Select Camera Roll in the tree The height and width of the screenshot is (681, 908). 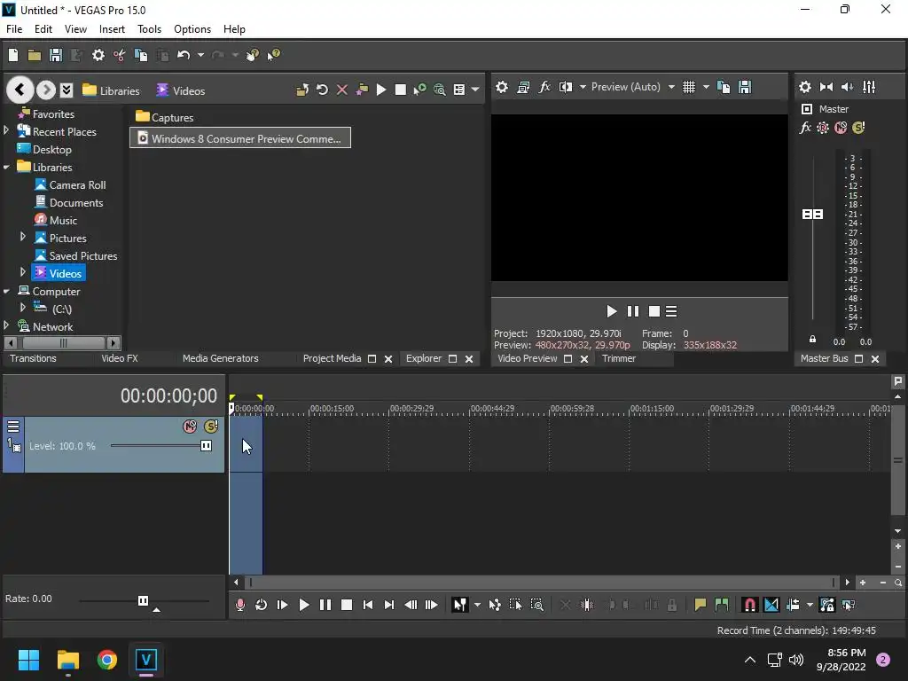(70, 185)
